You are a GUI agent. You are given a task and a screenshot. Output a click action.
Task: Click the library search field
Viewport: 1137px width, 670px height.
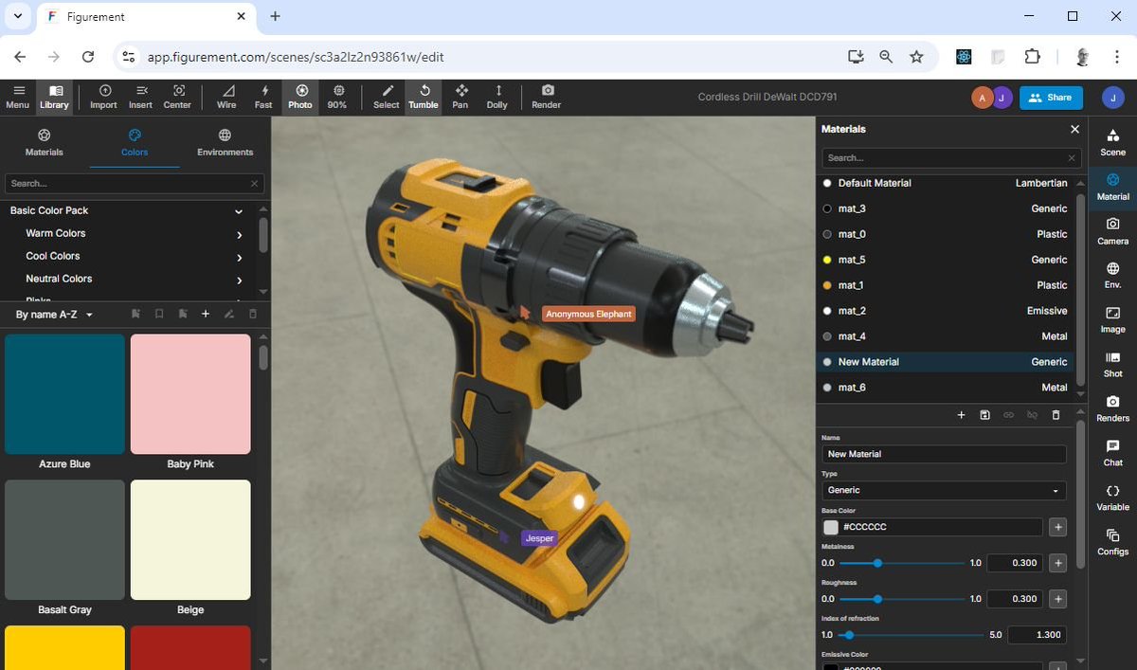coord(135,183)
